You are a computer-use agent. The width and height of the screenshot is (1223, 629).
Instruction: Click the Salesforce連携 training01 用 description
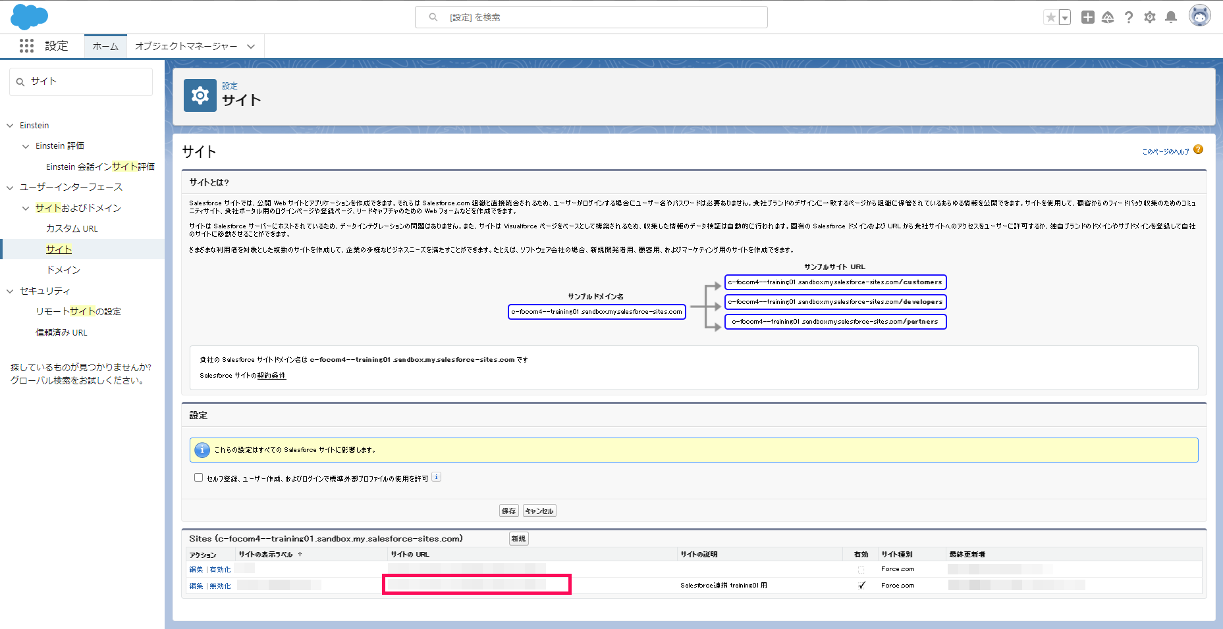point(724,586)
